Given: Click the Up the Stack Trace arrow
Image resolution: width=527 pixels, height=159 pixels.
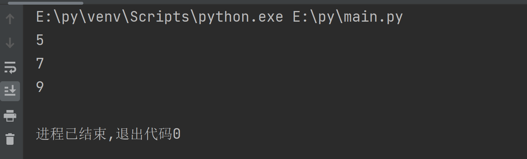Looking at the screenshot, I should click(x=10, y=18).
